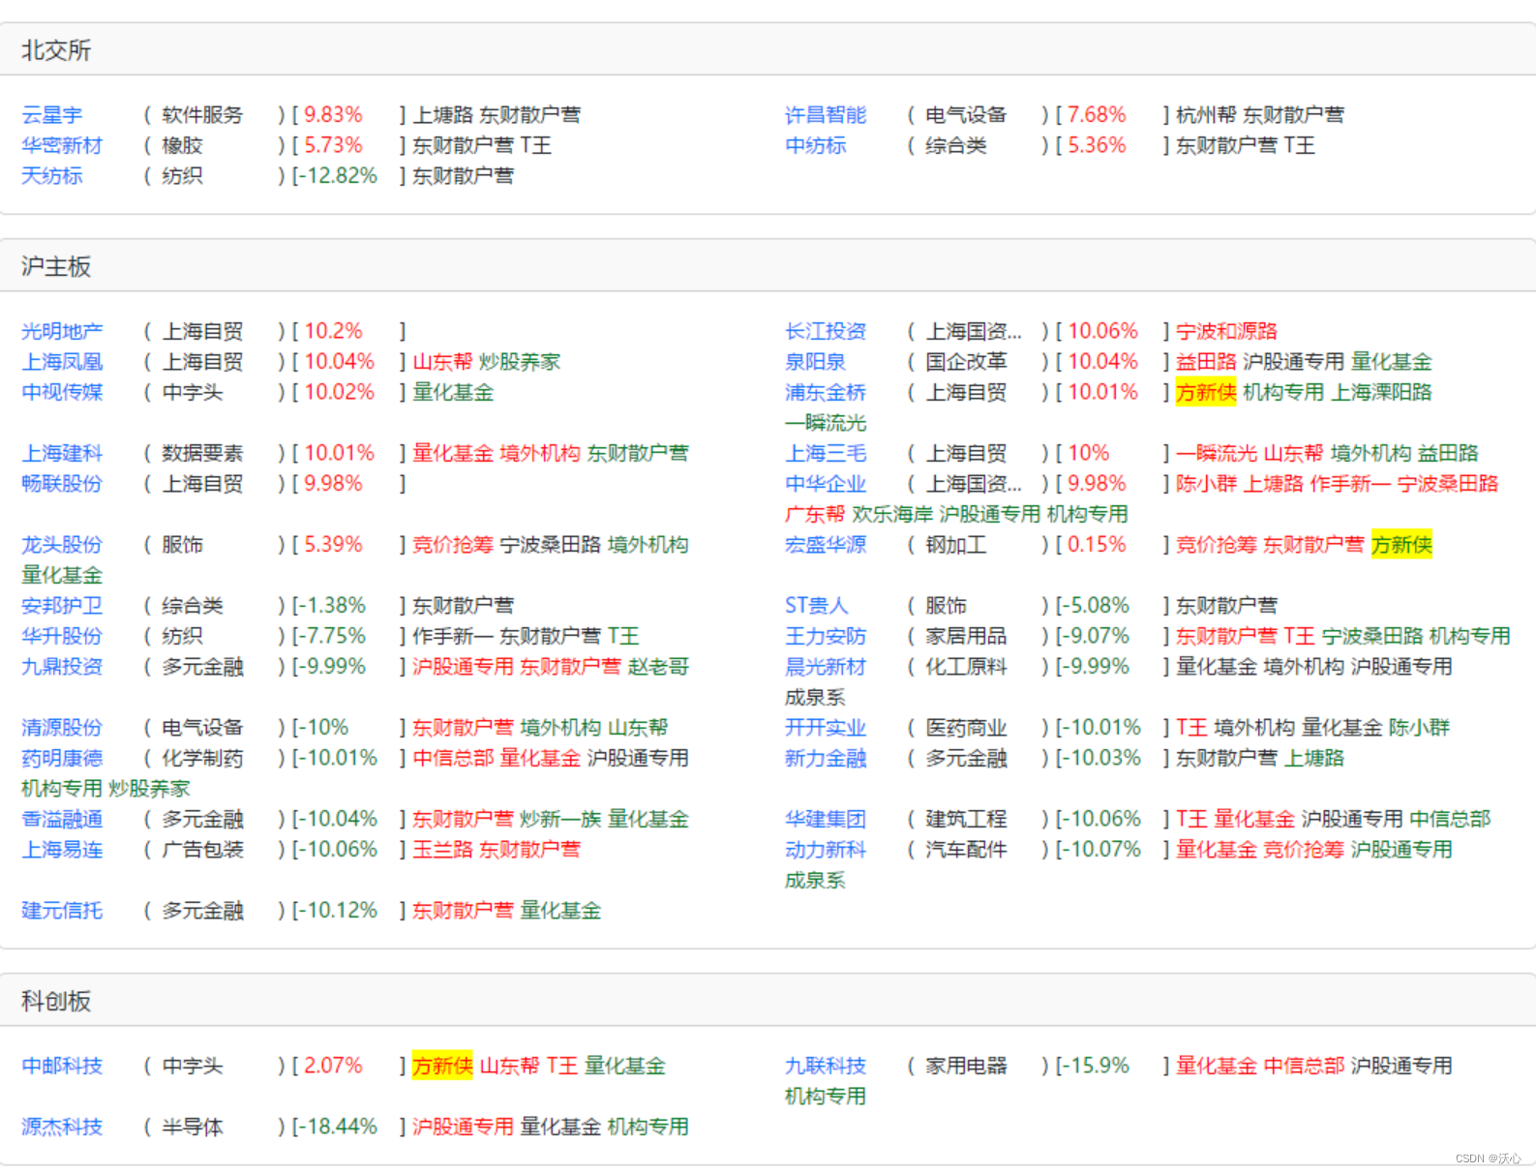Click the 中纺标 stock name
Screen dimensions: 1536x1173
[816, 145]
